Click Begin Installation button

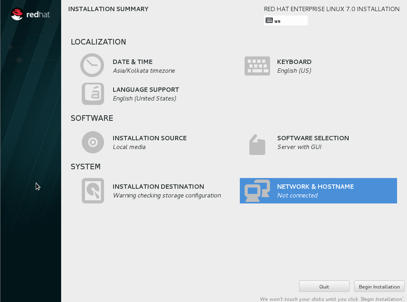tap(379, 287)
